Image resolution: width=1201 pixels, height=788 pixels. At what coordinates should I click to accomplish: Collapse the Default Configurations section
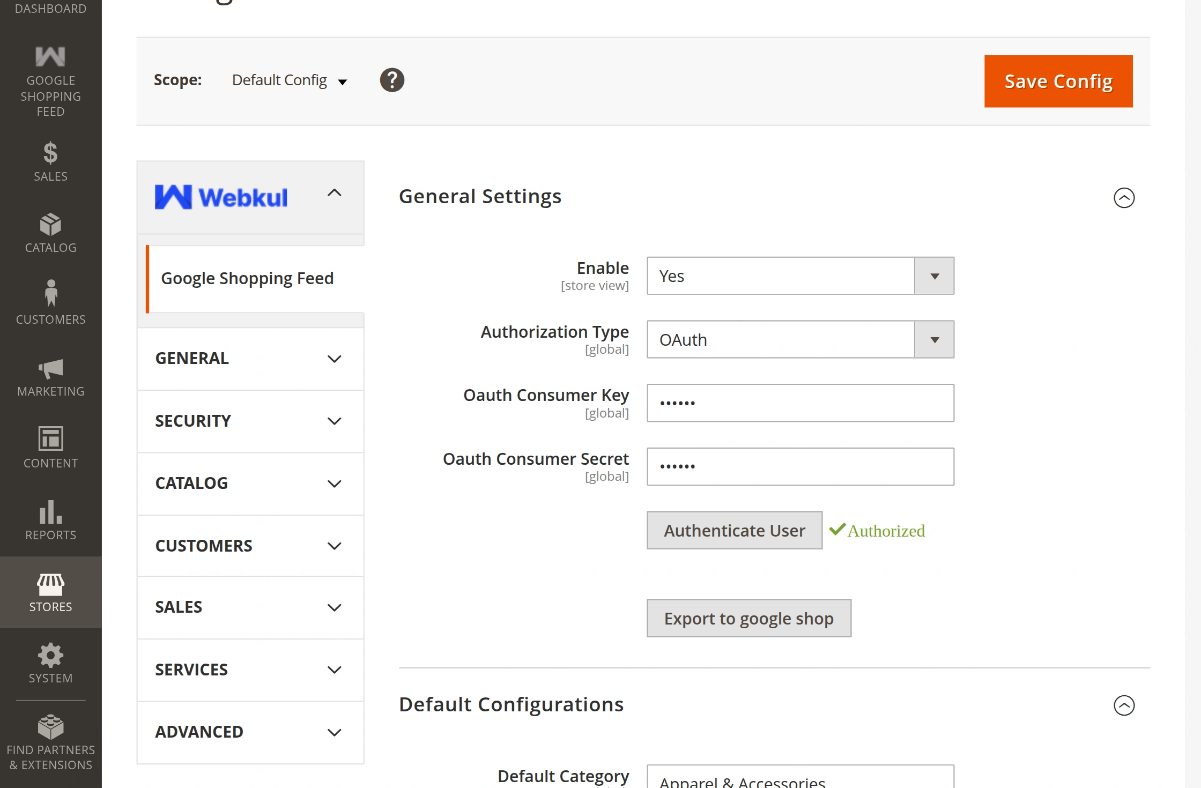click(x=1124, y=705)
